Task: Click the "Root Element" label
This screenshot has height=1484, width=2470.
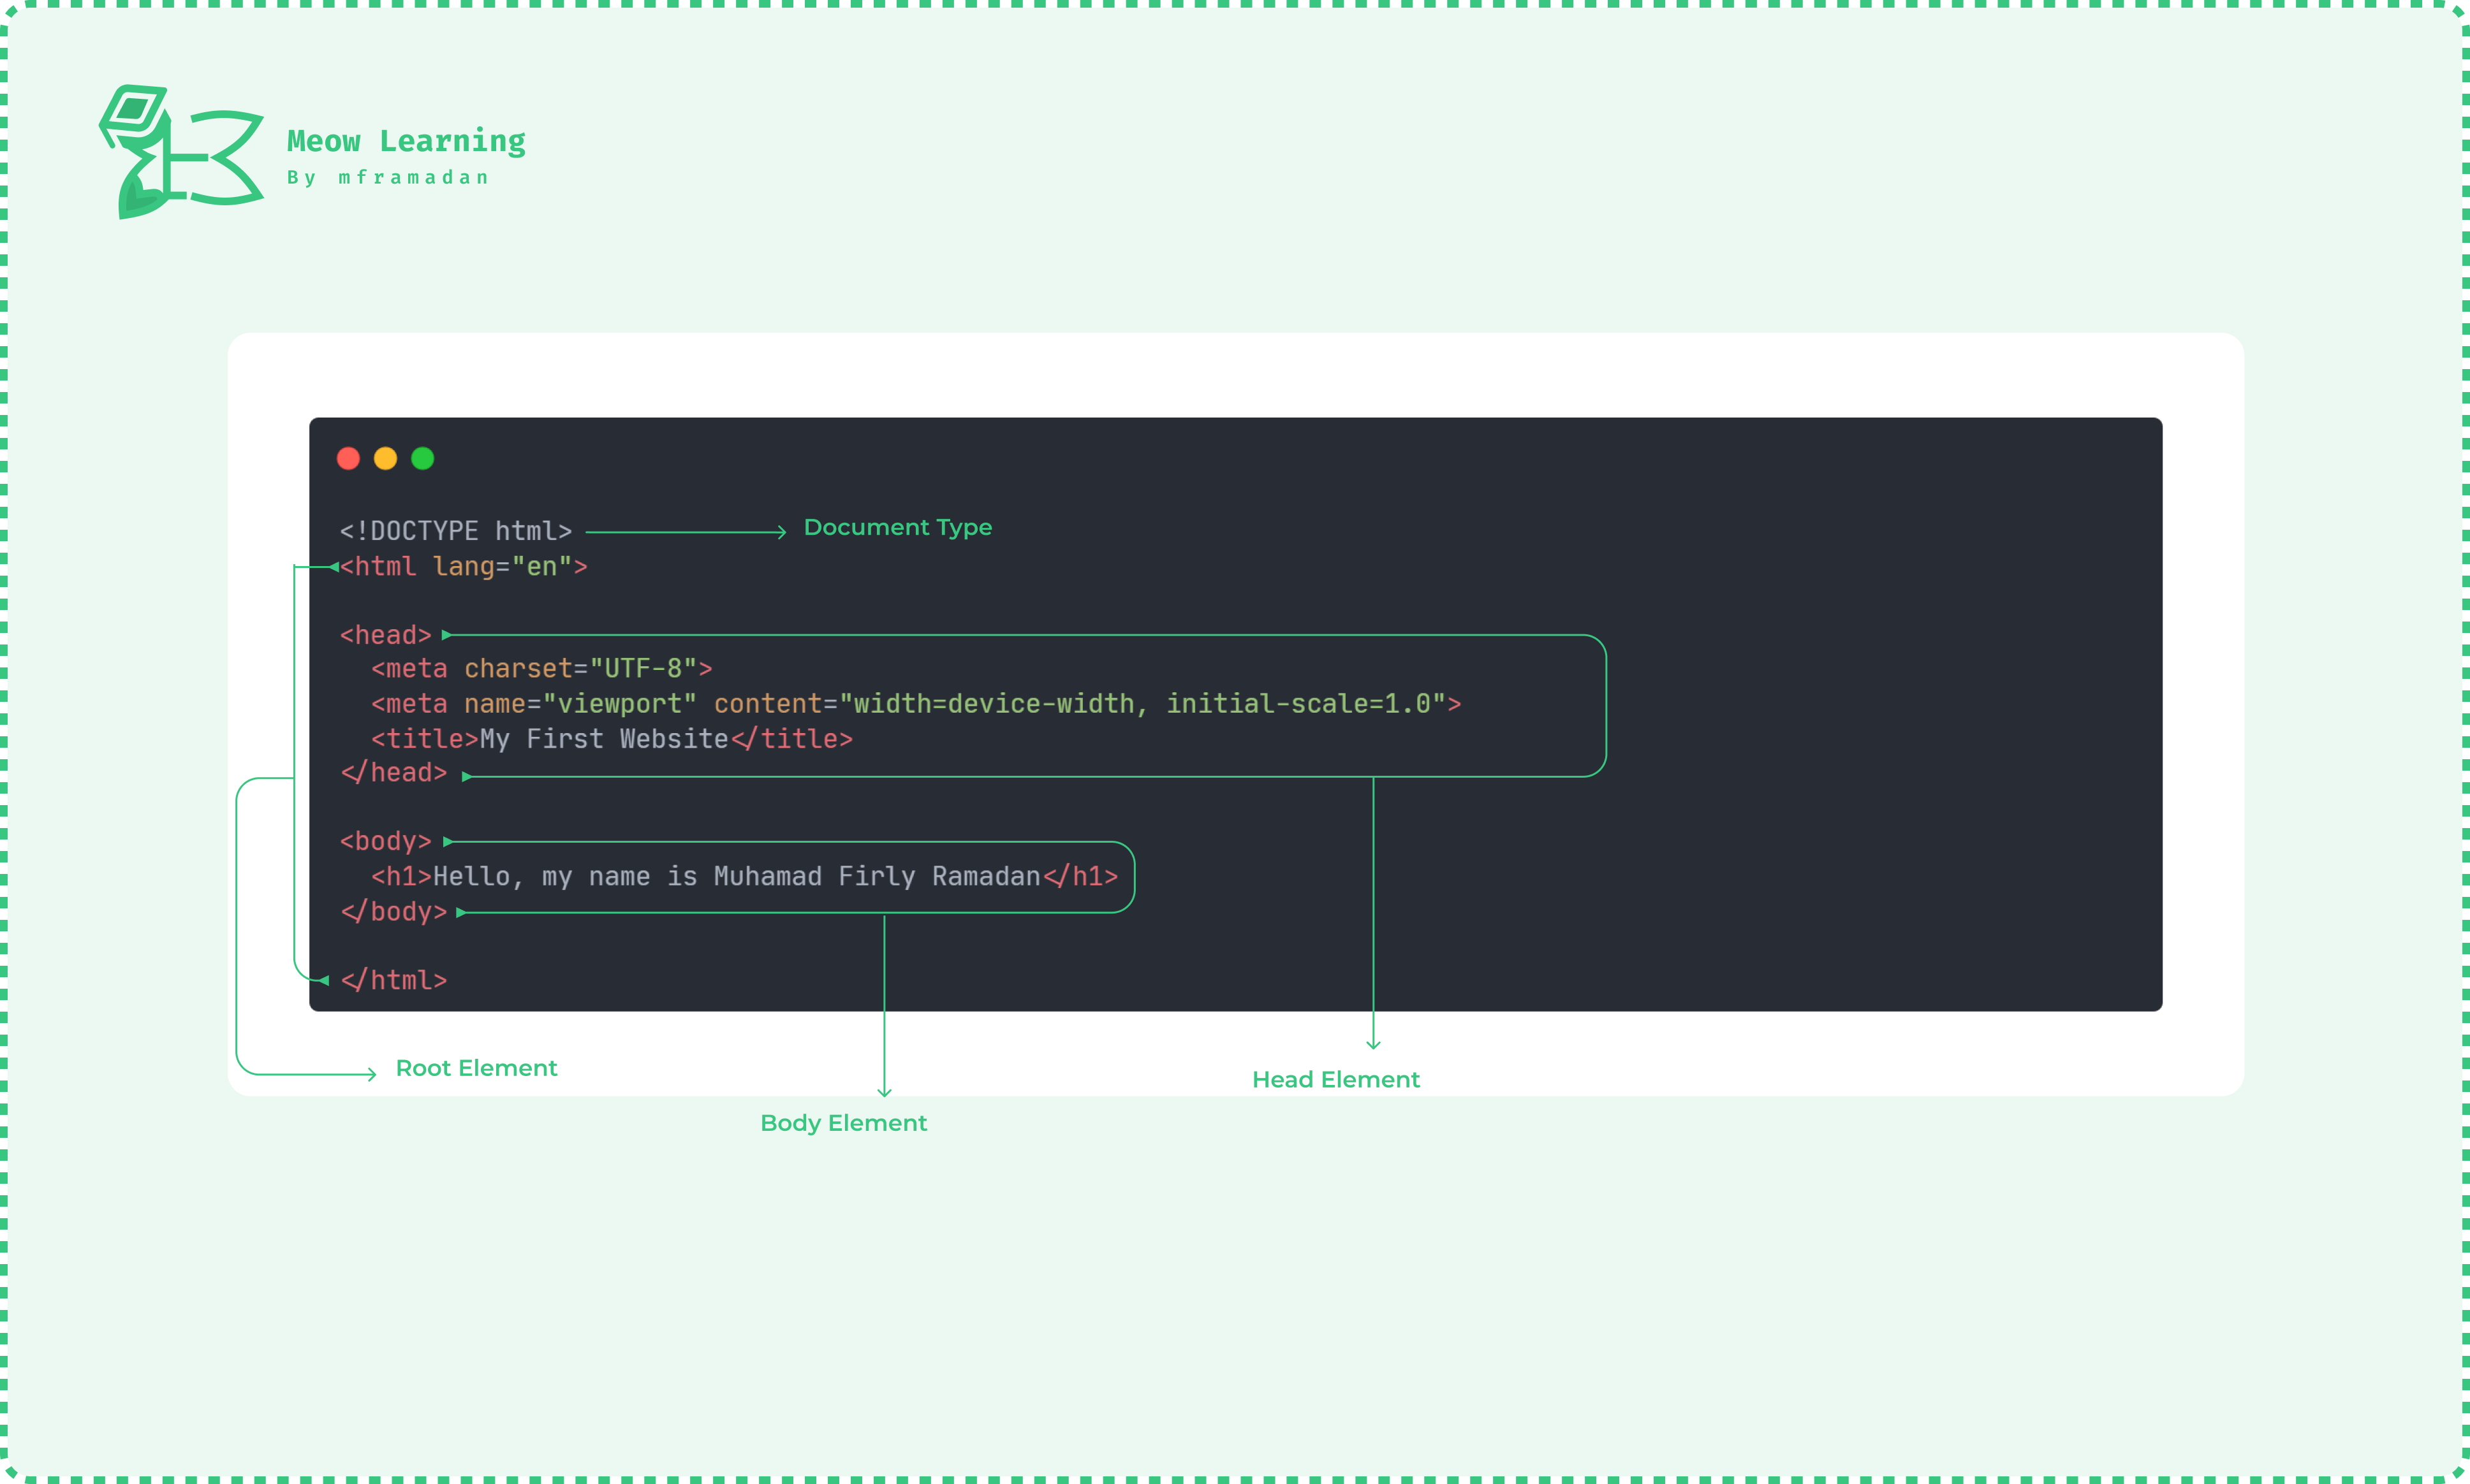Action: click(x=476, y=1068)
